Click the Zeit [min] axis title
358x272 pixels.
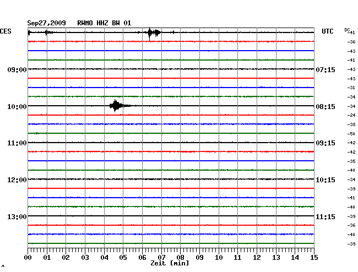tap(170, 263)
